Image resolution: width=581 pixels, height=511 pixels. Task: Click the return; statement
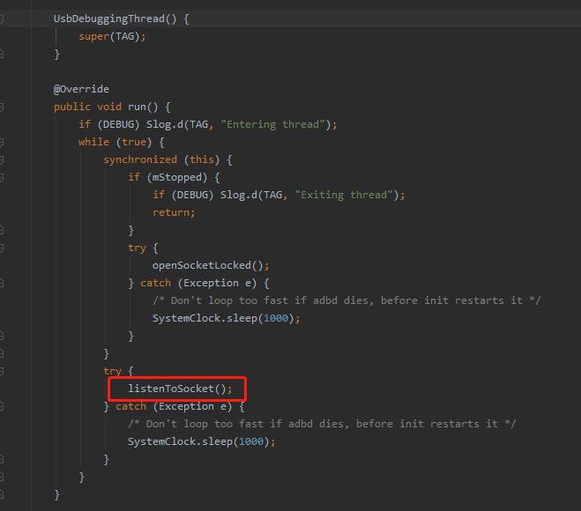click(174, 212)
